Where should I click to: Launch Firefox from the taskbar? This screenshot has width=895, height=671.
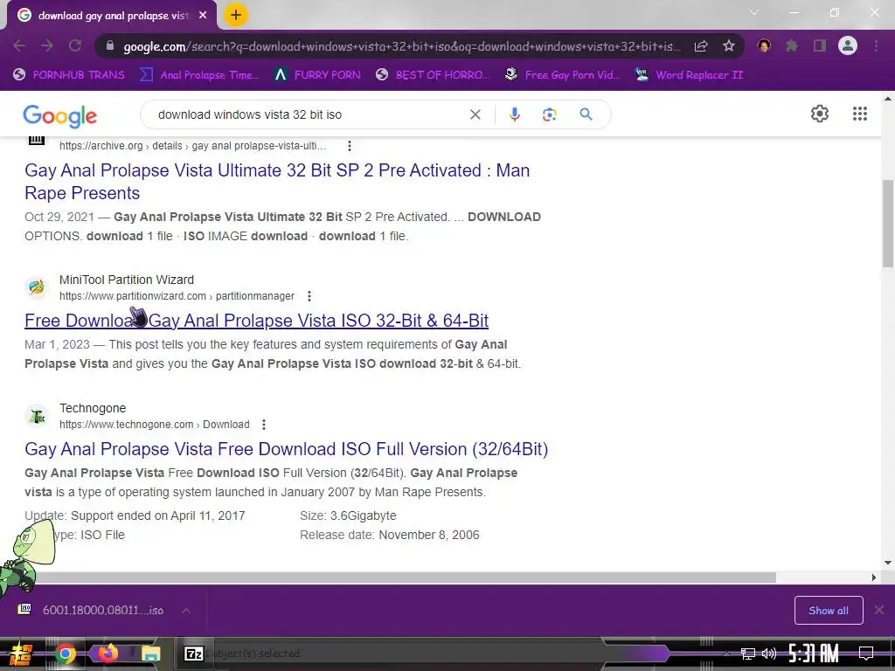point(108,654)
